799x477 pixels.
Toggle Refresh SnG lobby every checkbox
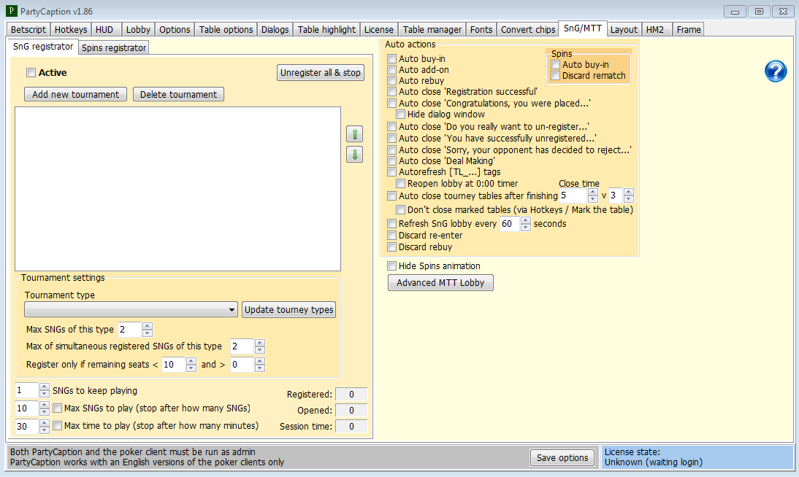coord(392,223)
